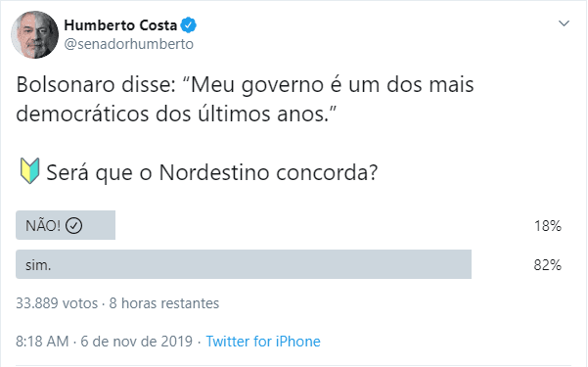This screenshot has height=367, width=588.
Task: Click the 18% poll result
Action: (x=548, y=226)
